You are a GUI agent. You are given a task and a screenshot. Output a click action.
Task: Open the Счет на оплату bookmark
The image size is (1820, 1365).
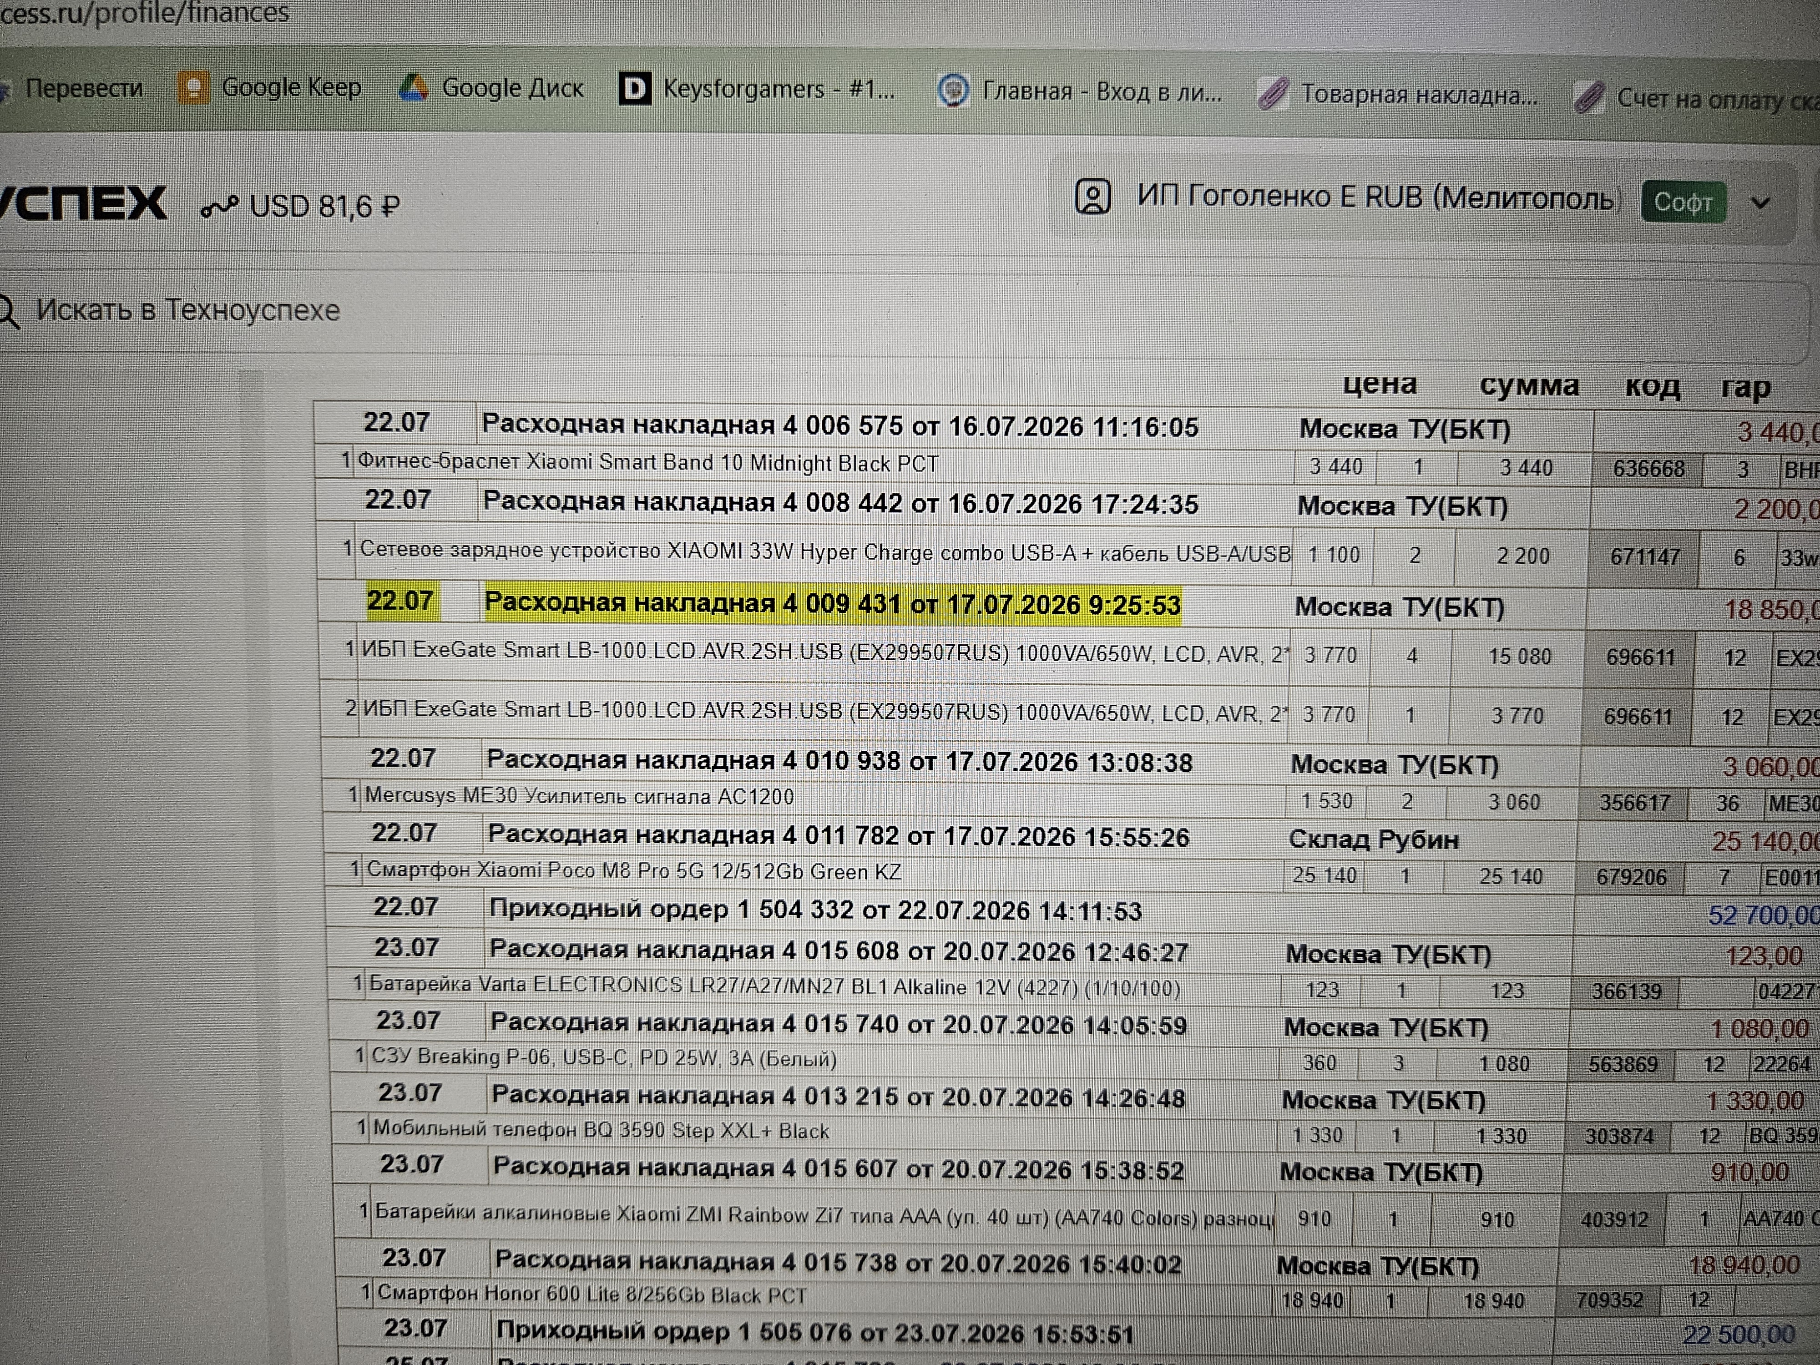click(1695, 99)
